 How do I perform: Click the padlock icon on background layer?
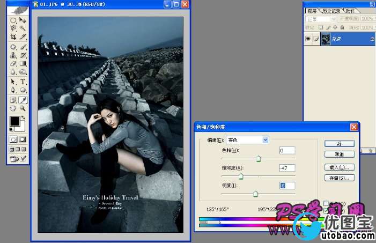coord(372,39)
